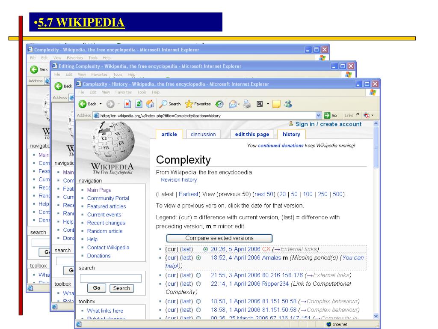The image size is (438, 329).
Task: Expand the Edit icon dropdown arrow
Action: click(268, 104)
